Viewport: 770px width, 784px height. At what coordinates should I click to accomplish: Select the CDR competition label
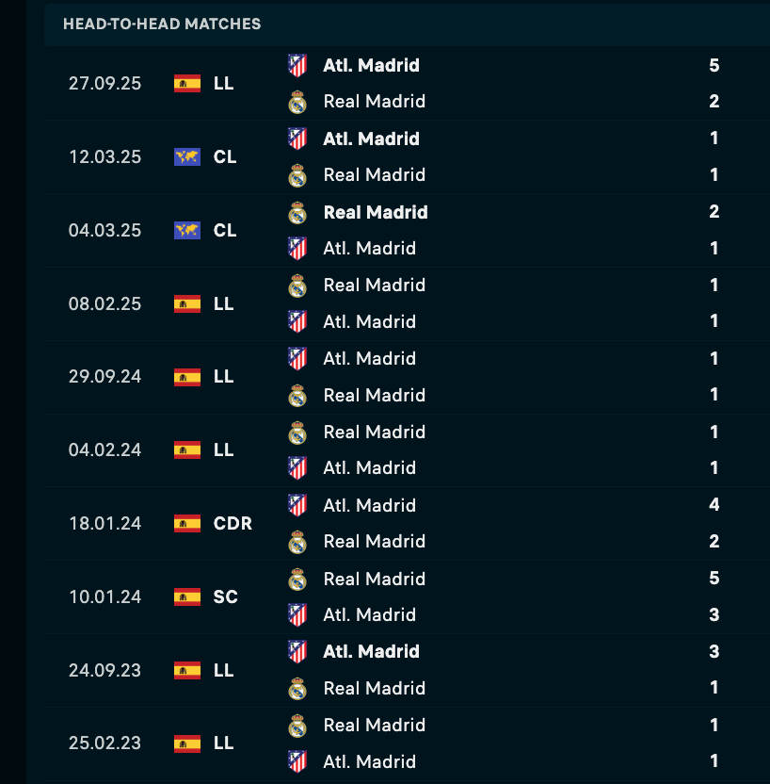[x=233, y=523]
